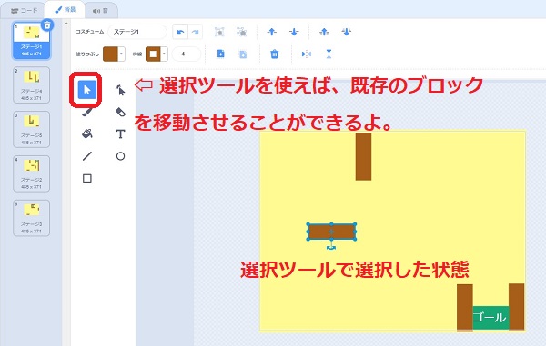The image size is (546, 346).
Task: Select backdrop thumbnail ステージ4
Action: click(31, 85)
